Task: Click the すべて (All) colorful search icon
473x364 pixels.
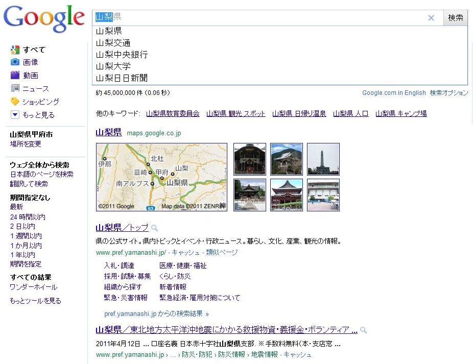Action: coord(15,50)
